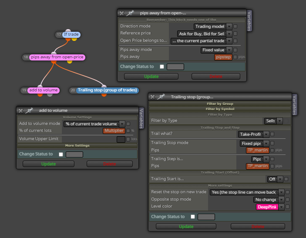Pin the 'add to volume' panel
The height and width of the screenshot is (238, 306).
[x=29, y=111]
